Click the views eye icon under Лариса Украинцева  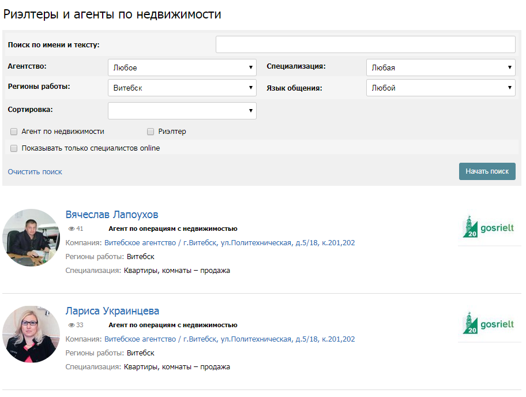coord(72,325)
